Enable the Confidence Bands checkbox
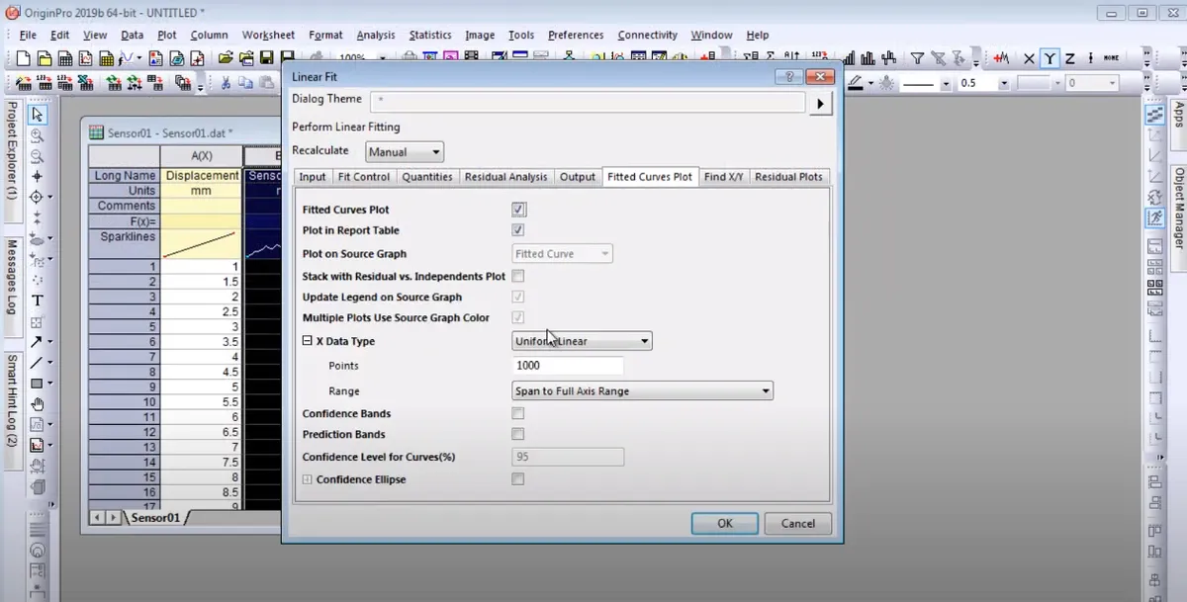 (518, 413)
